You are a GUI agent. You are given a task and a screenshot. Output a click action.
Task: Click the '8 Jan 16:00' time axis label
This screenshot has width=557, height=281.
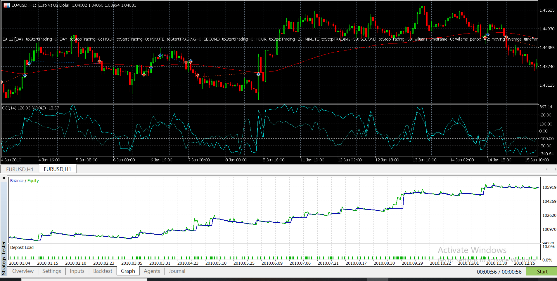[274, 160]
